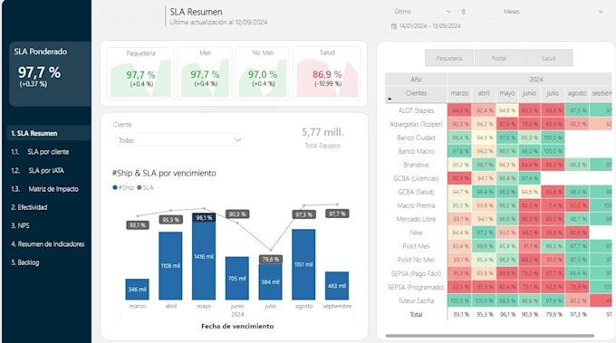Expand the Cliente Todas dropdown
This screenshot has height=343, width=616.
179,140
